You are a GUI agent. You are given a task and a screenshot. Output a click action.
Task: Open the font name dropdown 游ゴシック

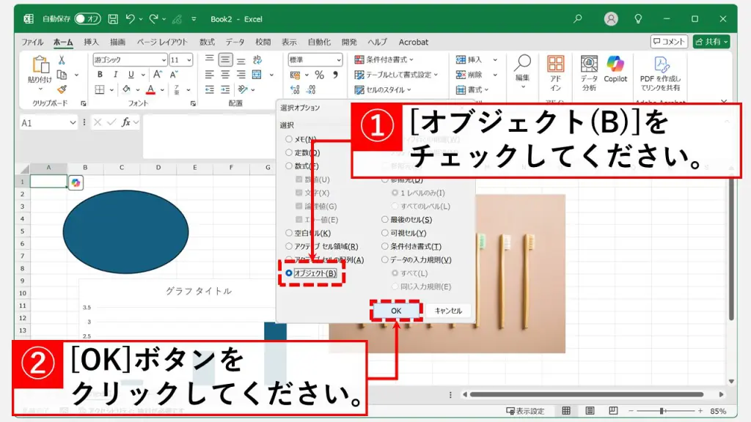(x=164, y=60)
